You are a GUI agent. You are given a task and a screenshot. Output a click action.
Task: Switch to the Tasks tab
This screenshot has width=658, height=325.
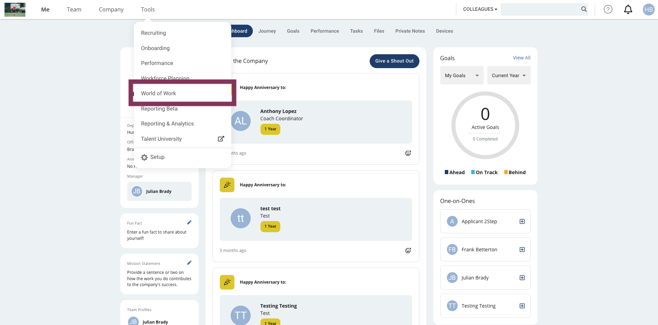[356, 31]
